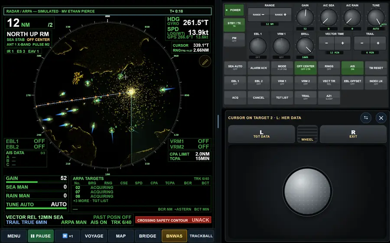Click the CANCEL target button
The width and height of the screenshot is (390, 243).
click(x=258, y=98)
